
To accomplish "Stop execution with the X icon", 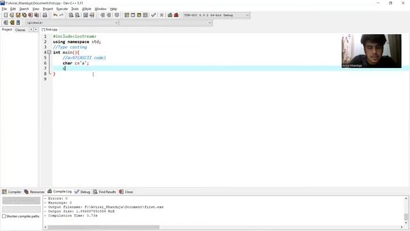I will (x=161, y=15).
